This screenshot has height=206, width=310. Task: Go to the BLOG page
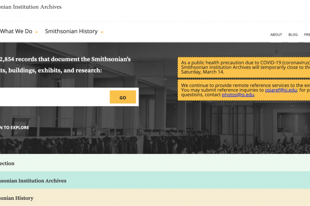[x=293, y=35]
